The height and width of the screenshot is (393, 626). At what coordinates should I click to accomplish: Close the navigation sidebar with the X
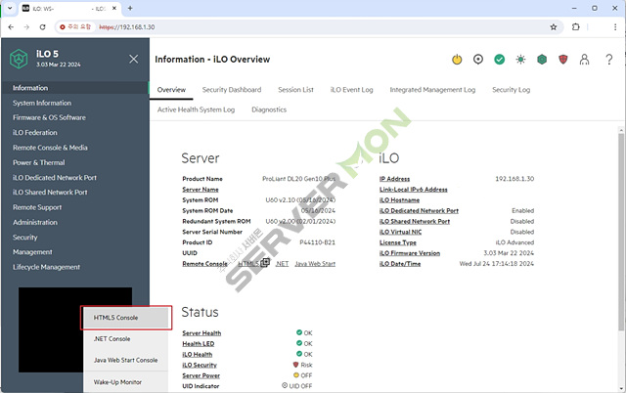tap(134, 59)
